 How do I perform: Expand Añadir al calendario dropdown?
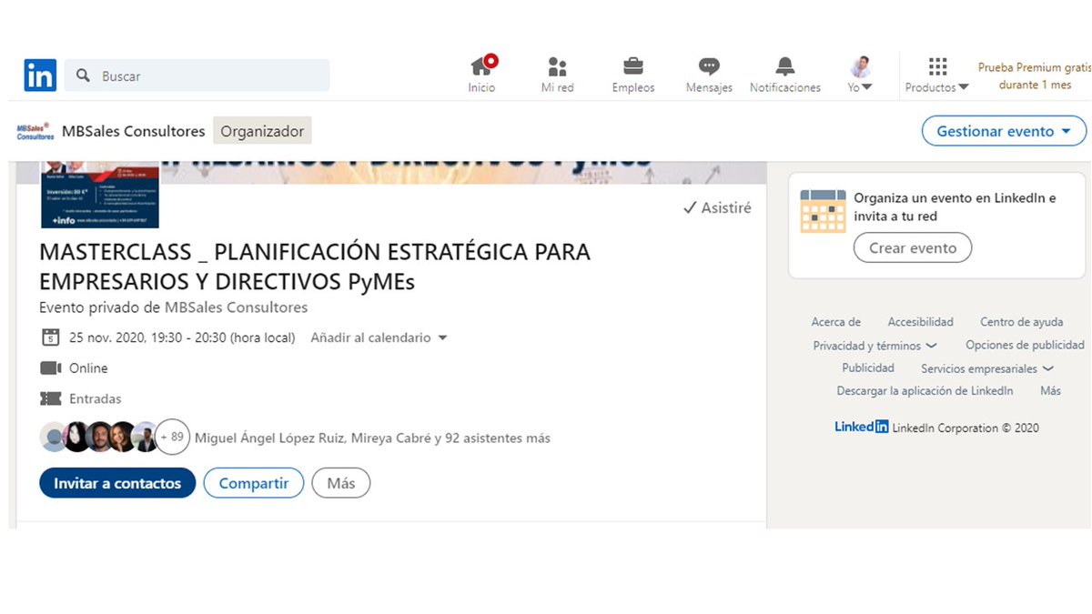point(379,337)
